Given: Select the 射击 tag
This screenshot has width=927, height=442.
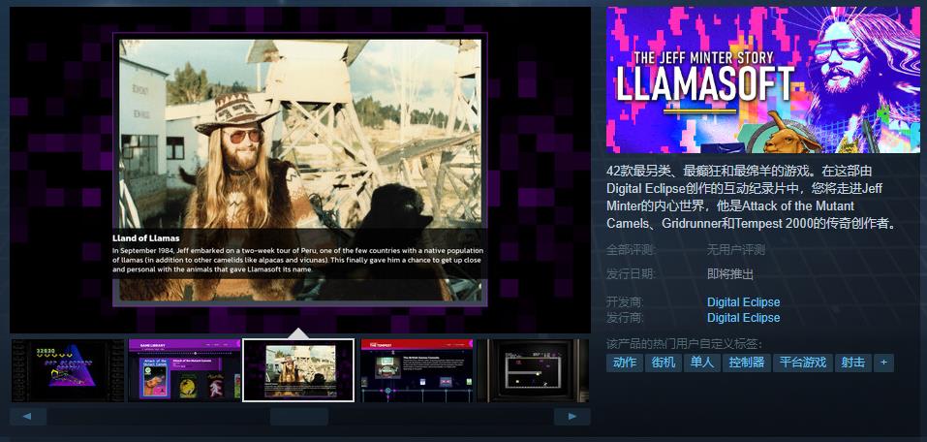Looking at the screenshot, I should click(x=853, y=363).
